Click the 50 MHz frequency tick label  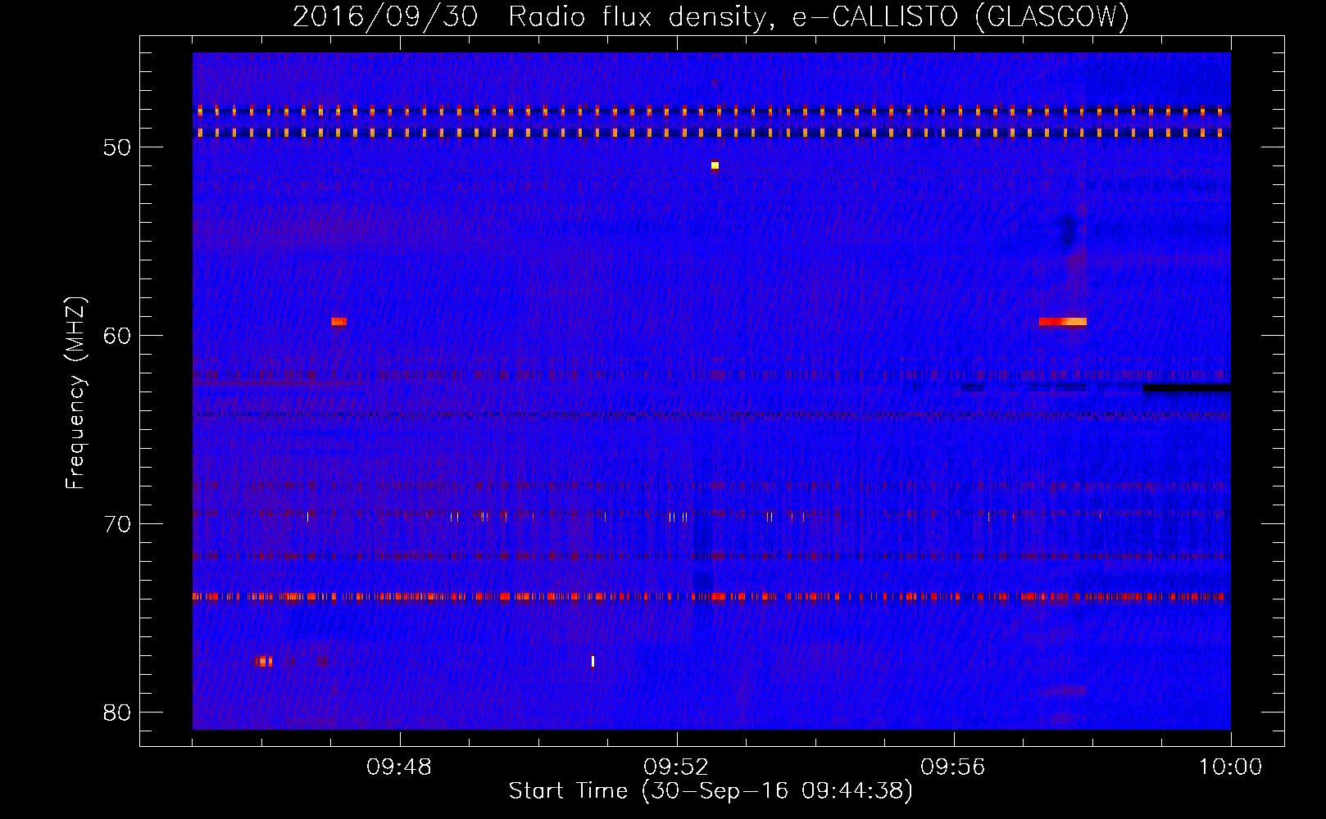[x=118, y=147]
